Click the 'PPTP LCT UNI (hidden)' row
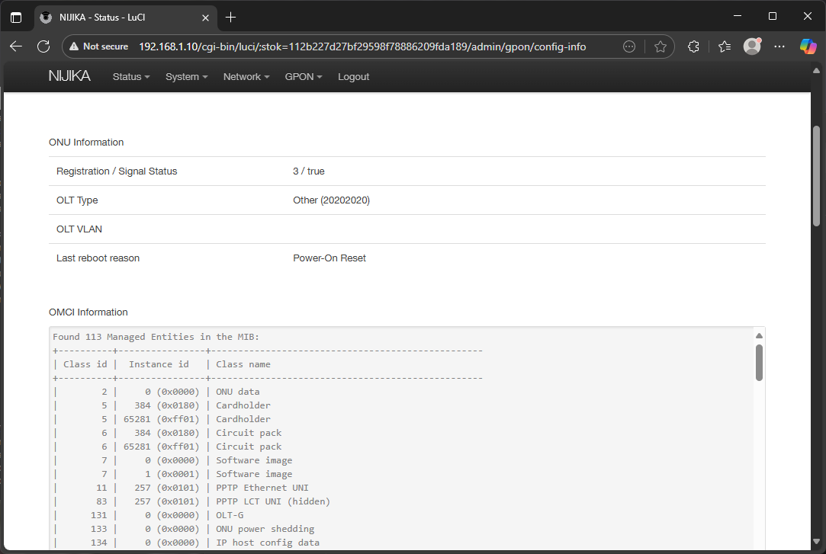The image size is (826, 554). click(x=191, y=501)
